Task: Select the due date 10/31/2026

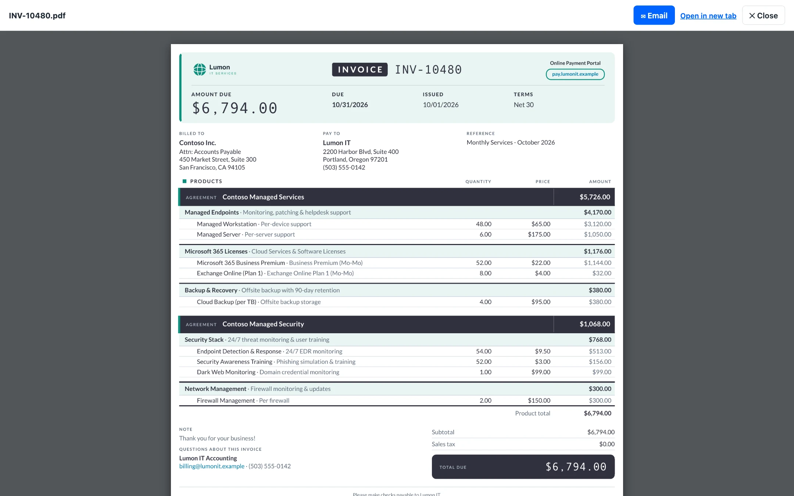Action: [350, 105]
